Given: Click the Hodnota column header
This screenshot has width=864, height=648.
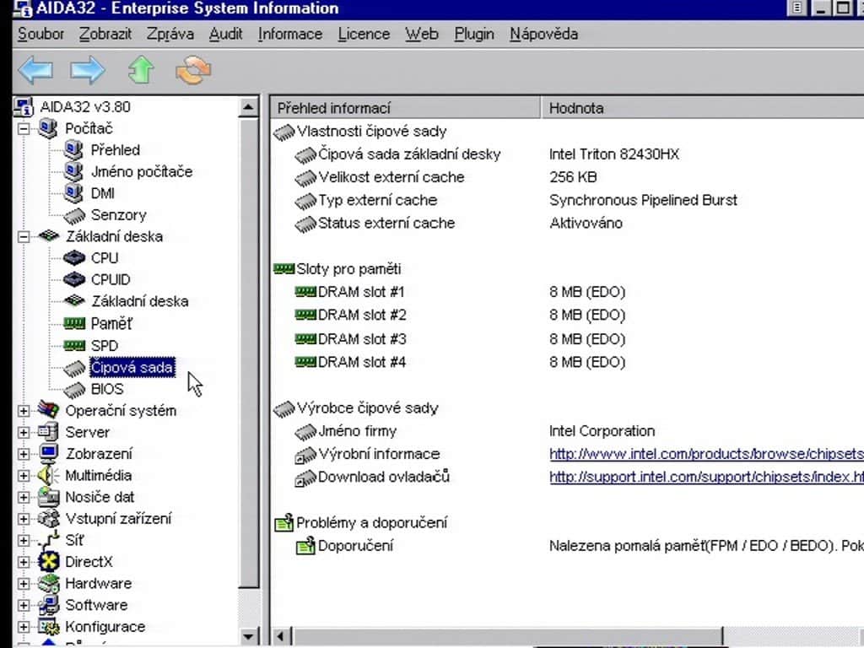Looking at the screenshot, I should [x=703, y=108].
